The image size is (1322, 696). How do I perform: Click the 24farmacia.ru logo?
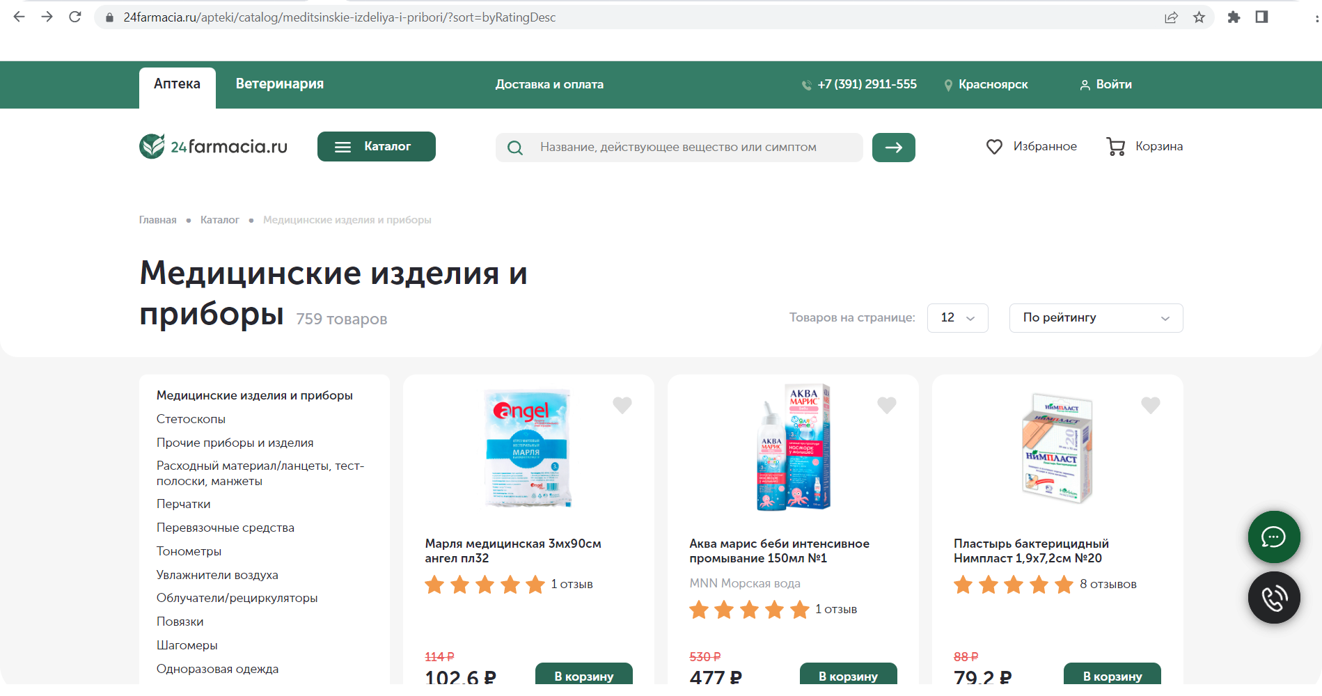(x=213, y=146)
